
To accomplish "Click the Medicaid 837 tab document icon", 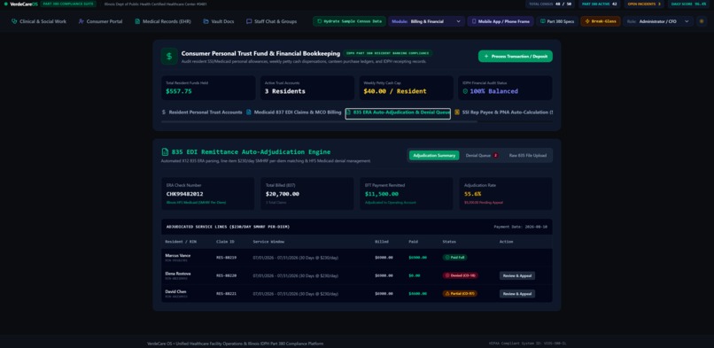I will [x=249, y=112].
